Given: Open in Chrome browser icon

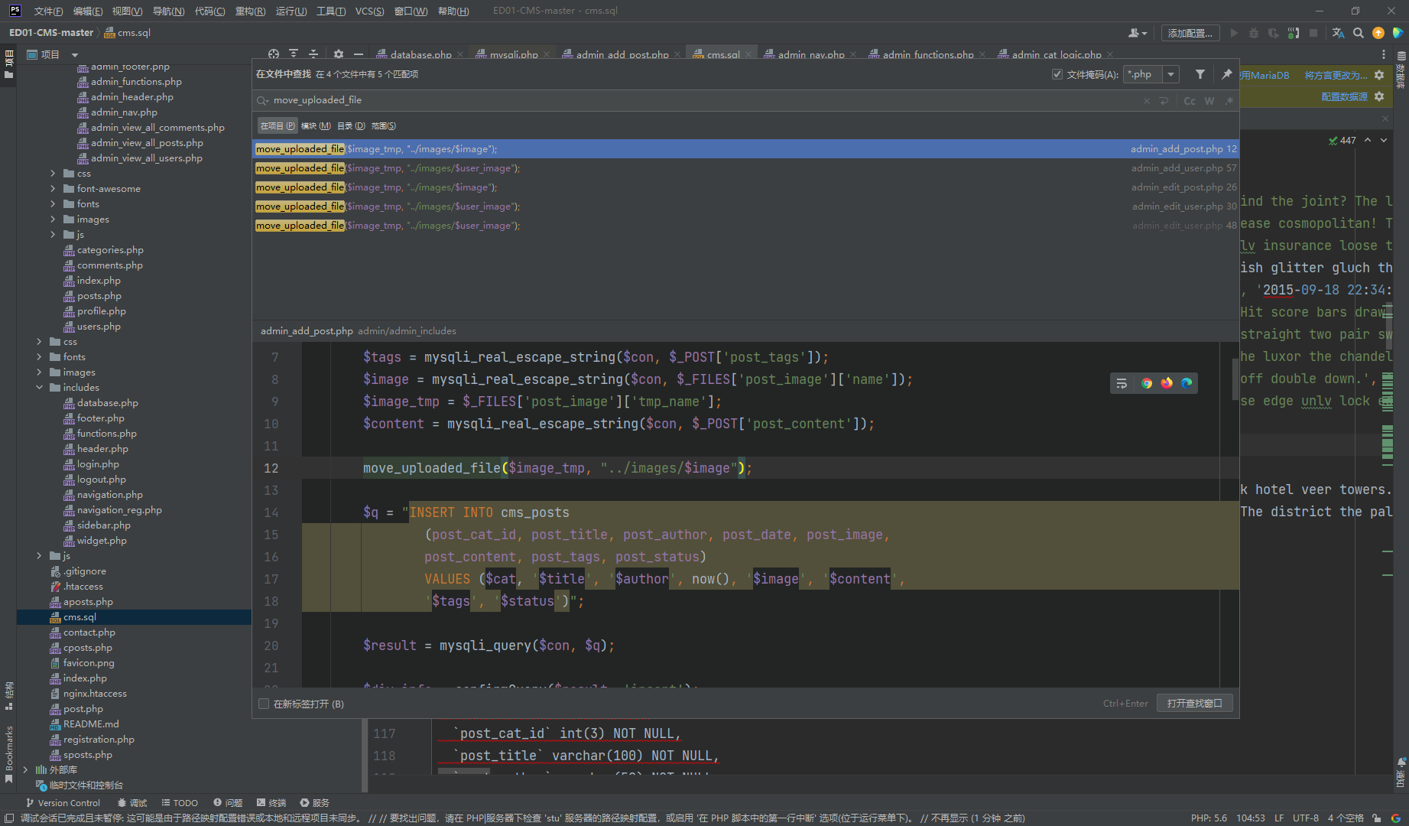Looking at the screenshot, I should pos(1147,383).
